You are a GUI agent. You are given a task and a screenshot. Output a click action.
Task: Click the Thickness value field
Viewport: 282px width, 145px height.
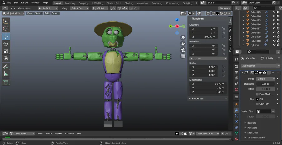(x=265, y=84)
